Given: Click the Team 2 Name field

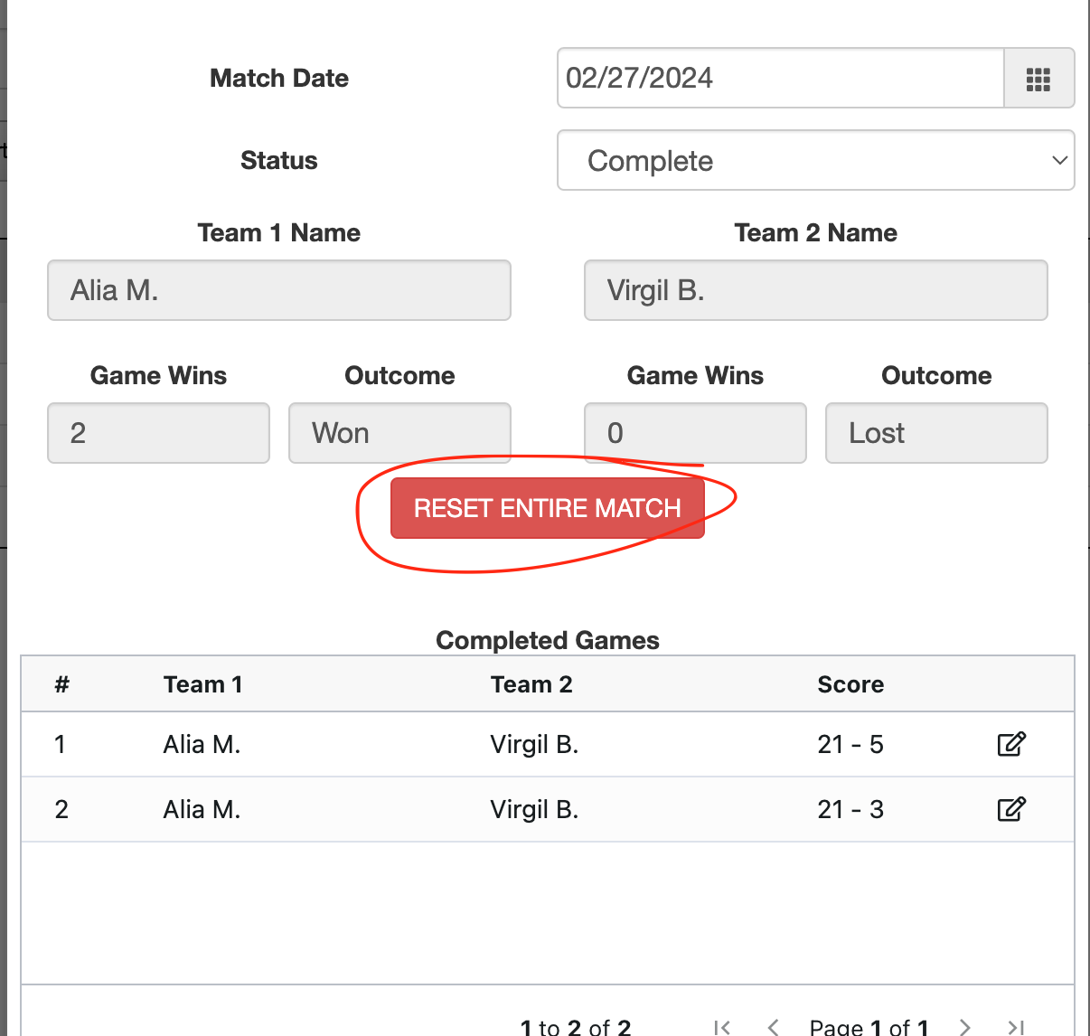Looking at the screenshot, I should click(815, 290).
